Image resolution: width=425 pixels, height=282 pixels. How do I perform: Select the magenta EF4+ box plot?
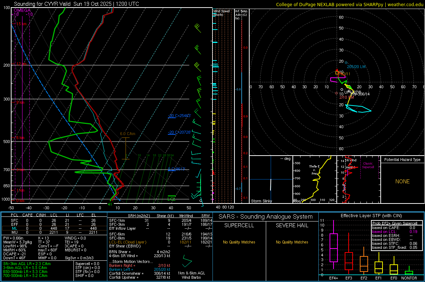(x=334, y=245)
